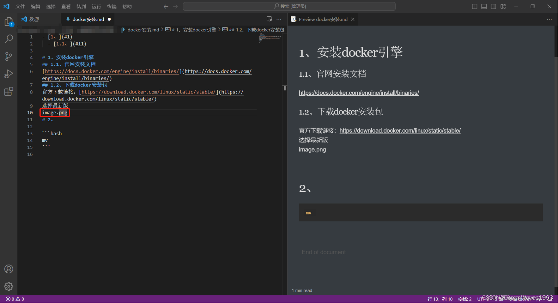The height and width of the screenshot is (303, 558).
Task: Restore down the VS Code window
Action: click(533, 6)
